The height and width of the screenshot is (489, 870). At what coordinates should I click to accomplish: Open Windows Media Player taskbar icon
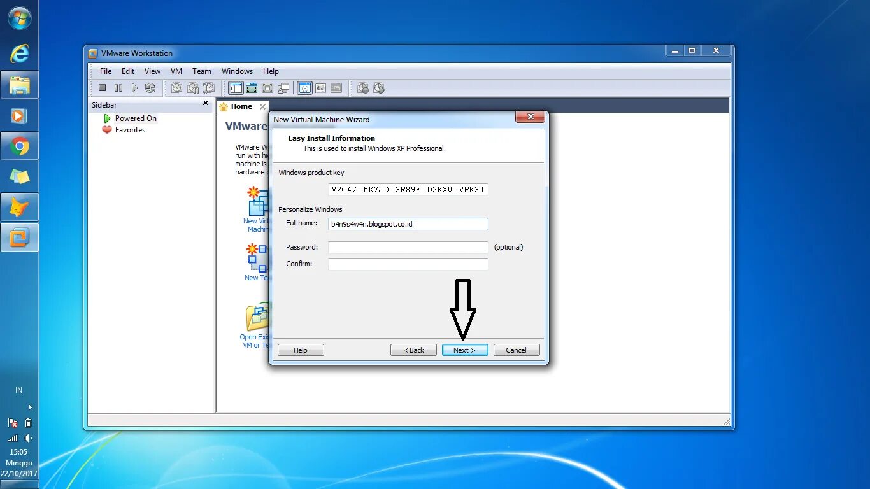pos(20,115)
